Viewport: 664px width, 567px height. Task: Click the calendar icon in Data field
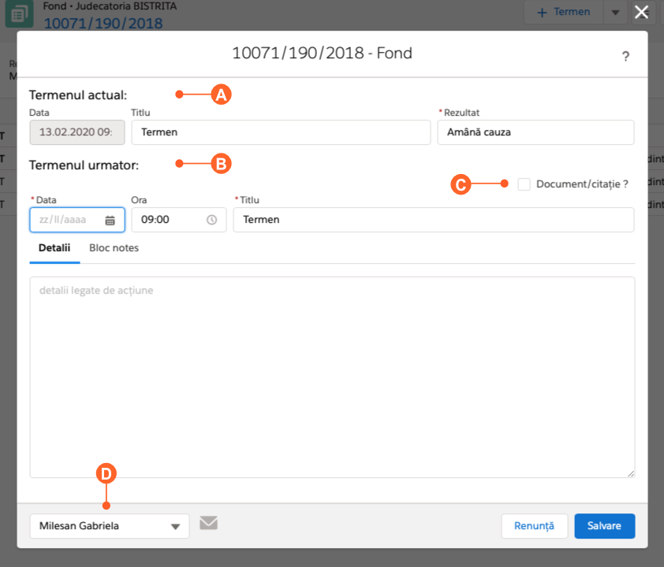click(x=110, y=220)
